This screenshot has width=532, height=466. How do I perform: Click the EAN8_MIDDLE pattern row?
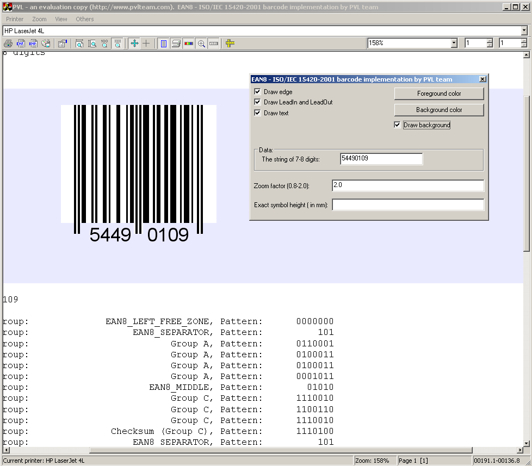pyautogui.click(x=168, y=387)
